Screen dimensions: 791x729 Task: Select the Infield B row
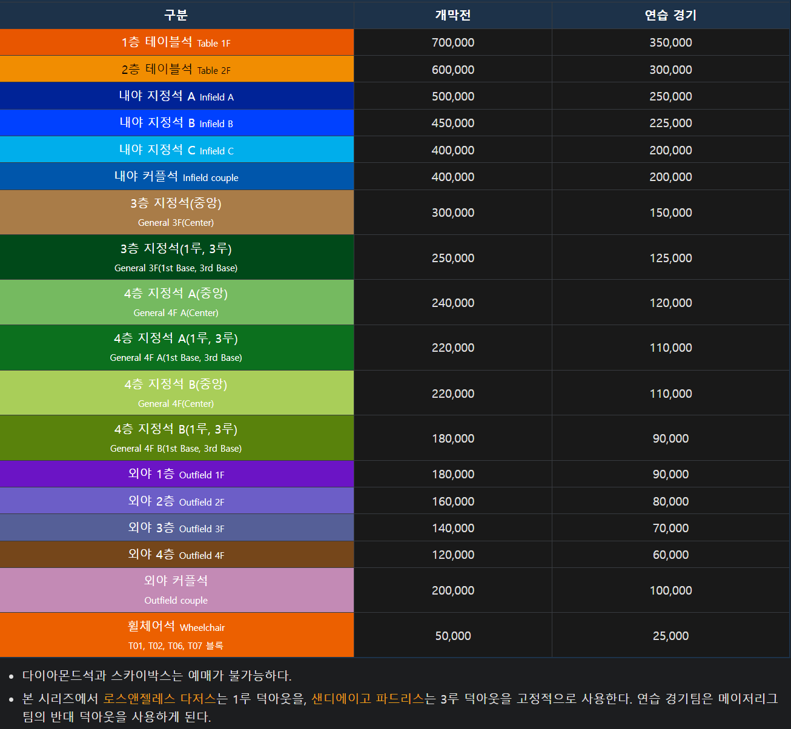point(176,123)
